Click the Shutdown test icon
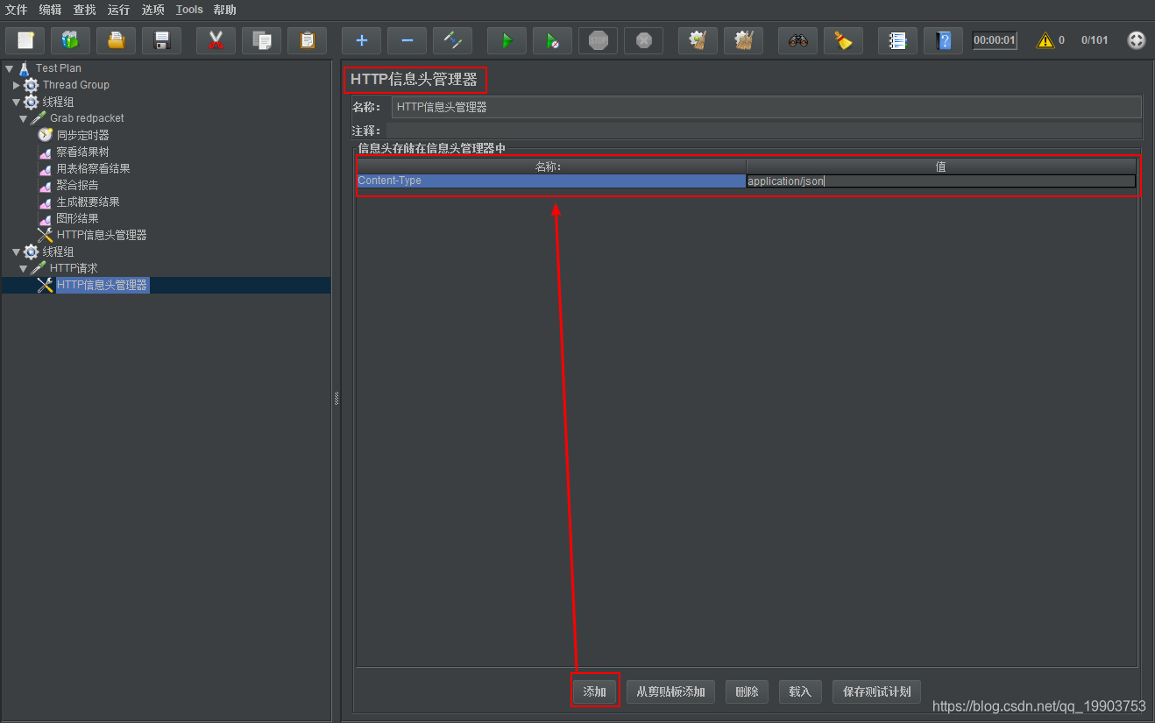This screenshot has width=1155, height=723. 643,40
